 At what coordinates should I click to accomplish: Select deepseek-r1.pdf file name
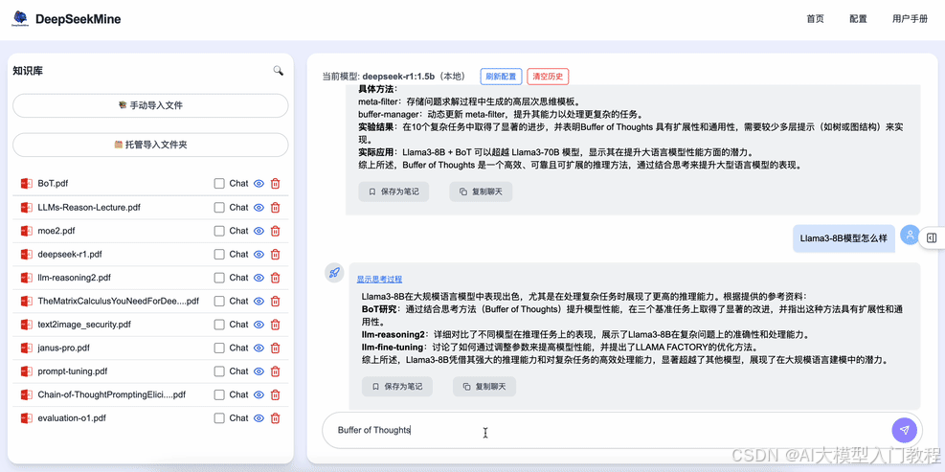tap(70, 255)
